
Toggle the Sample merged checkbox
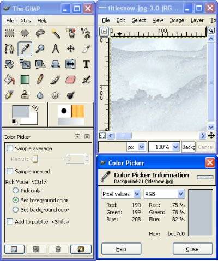(x=10, y=171)
